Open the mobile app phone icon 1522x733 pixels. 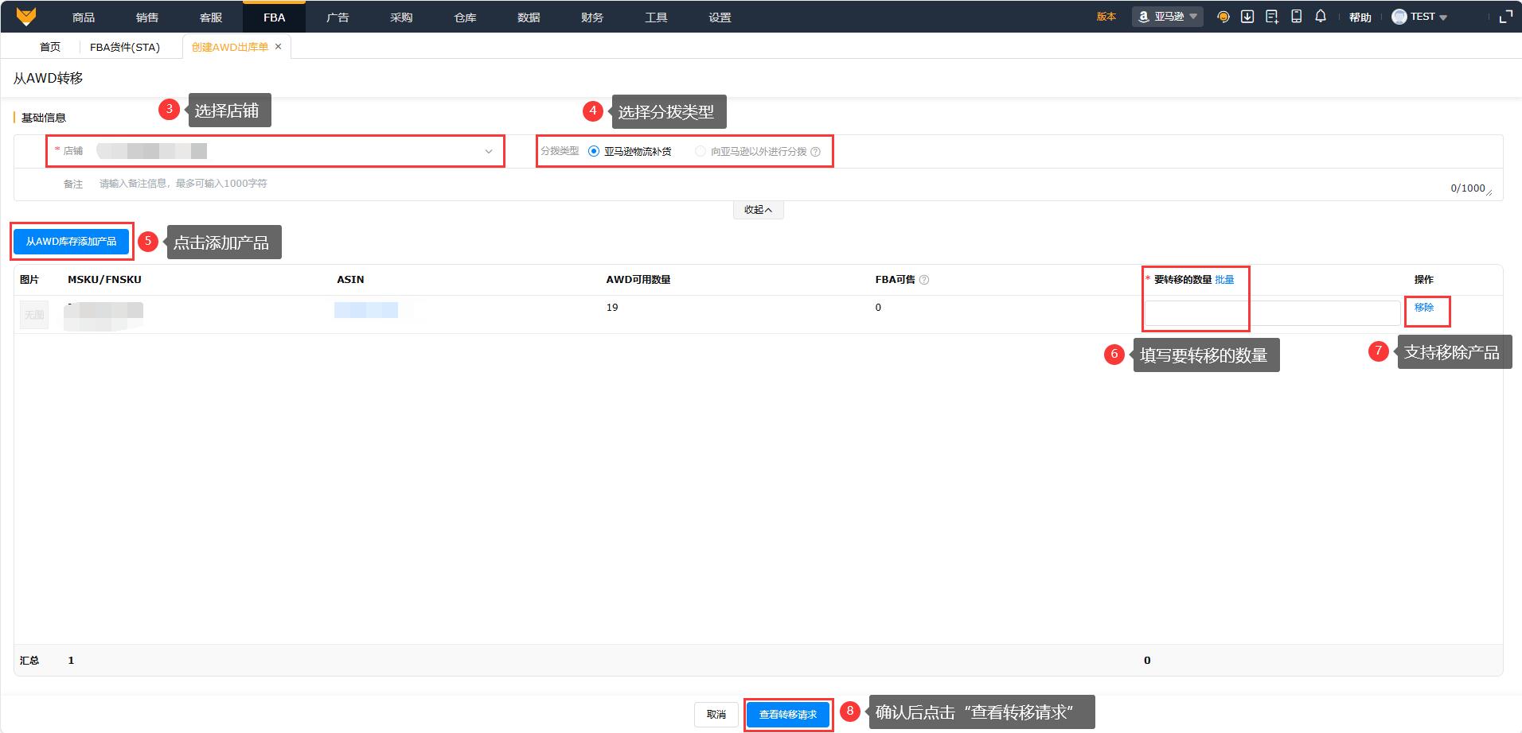[x=1297, y=17]
